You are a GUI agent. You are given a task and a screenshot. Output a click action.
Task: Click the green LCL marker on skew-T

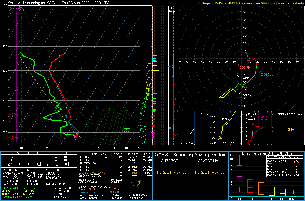tap(127, 130)
